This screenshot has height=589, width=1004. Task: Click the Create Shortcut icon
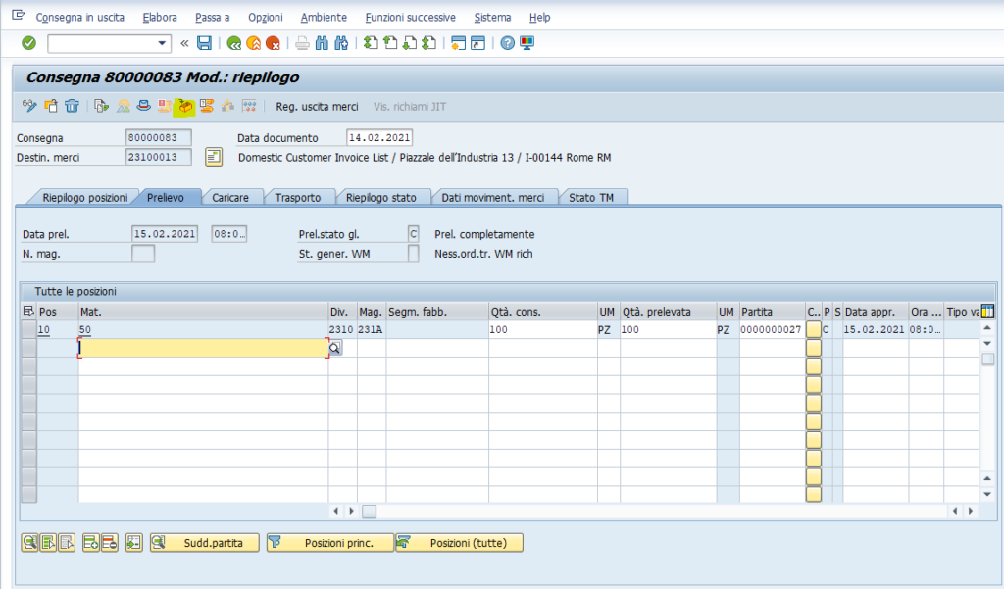click(x=477, y=43)
